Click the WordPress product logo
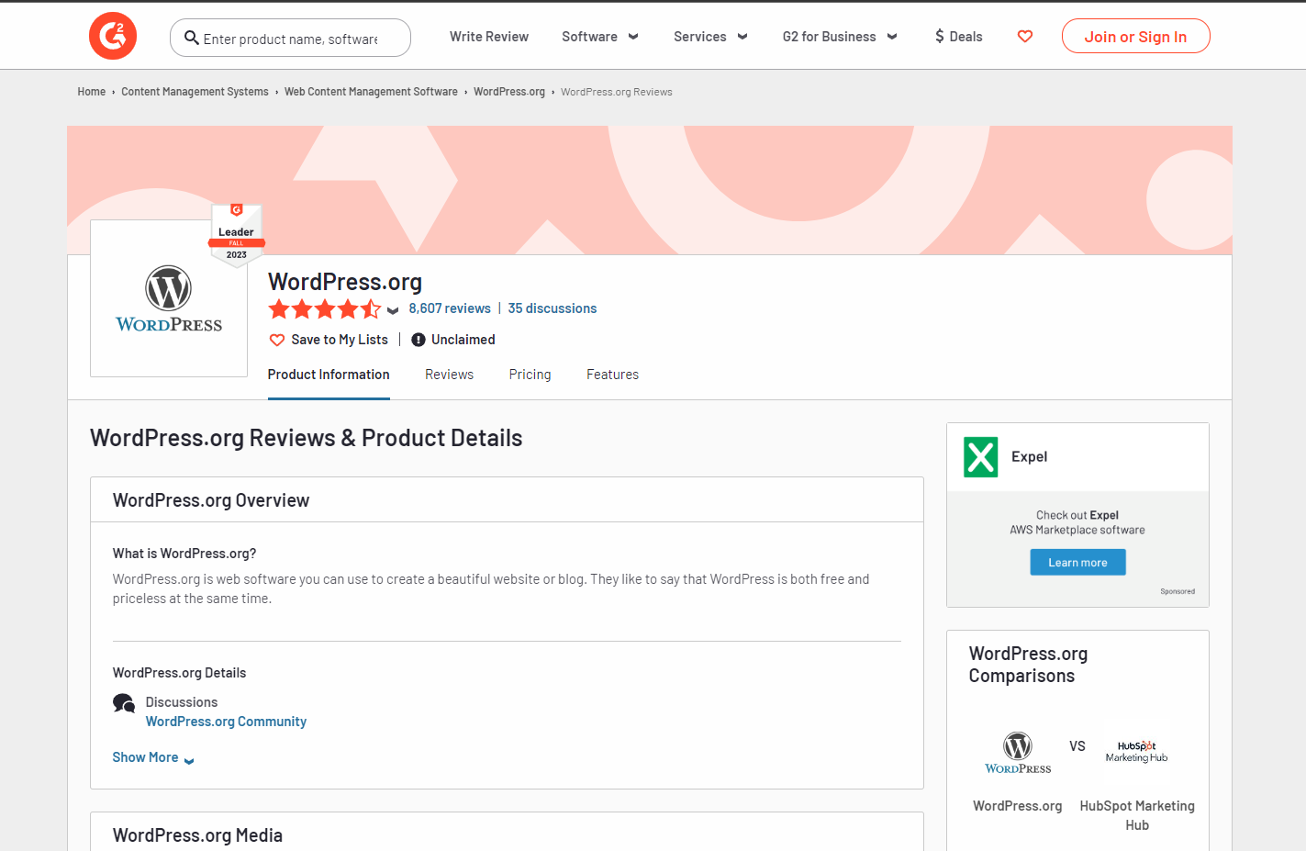This screenshot has height=851, width=1306. [169, 298]
